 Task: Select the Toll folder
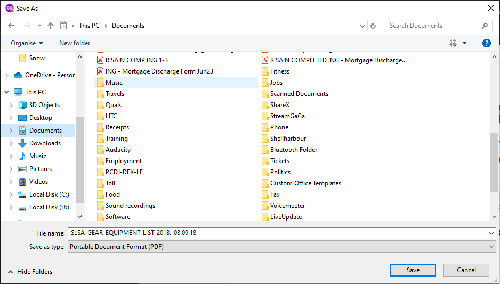(x=106, y=183)
